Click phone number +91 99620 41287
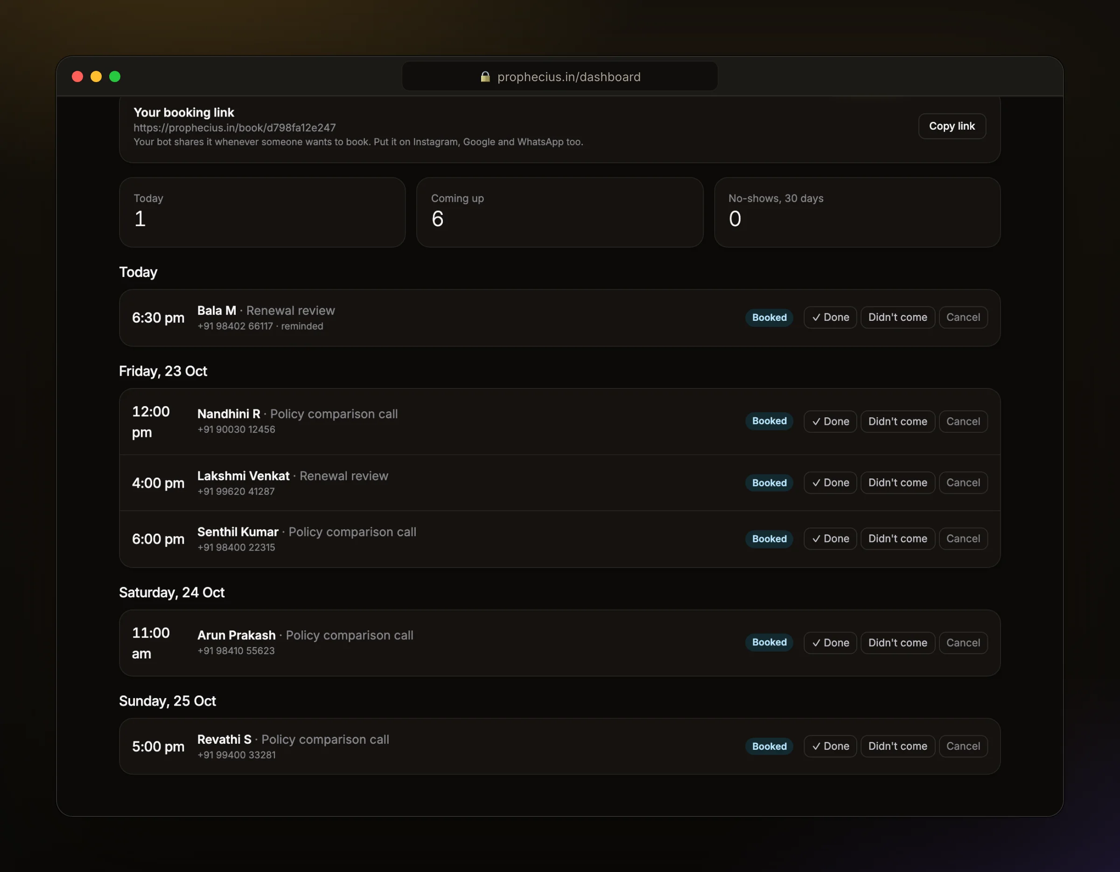Viewport: 1120px width, 872px height. click(236, 491)
